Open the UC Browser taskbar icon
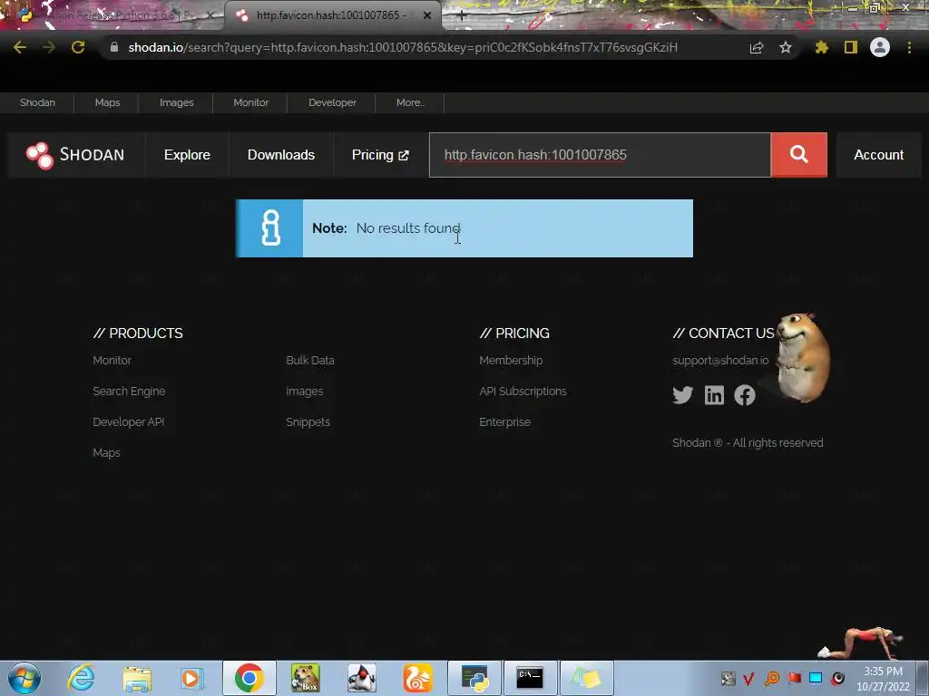The width and height of the screenshot is (929, 696). (417, 678)
